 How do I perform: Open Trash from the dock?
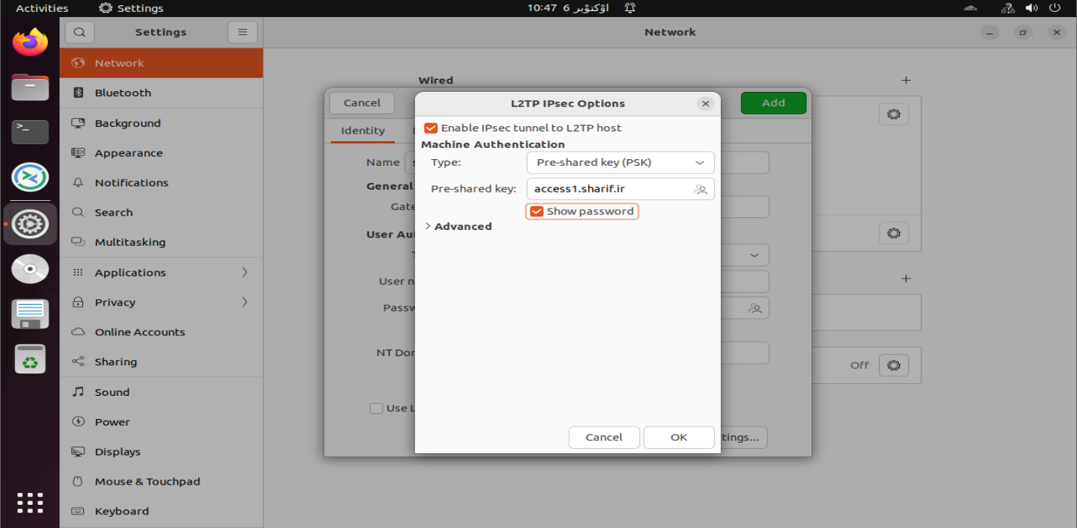(x=30, y=360)
